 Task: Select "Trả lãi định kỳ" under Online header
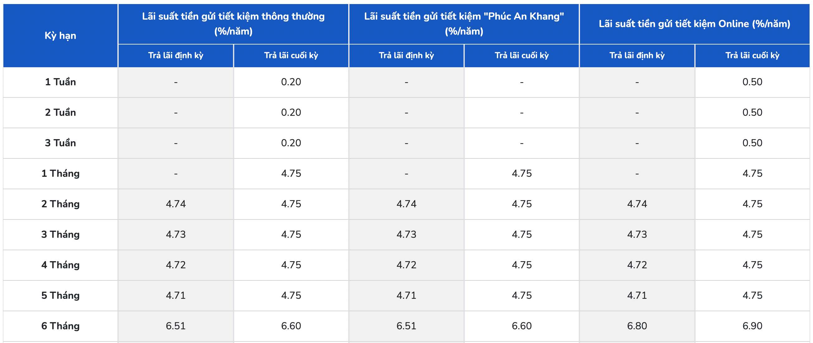[637, 55]
